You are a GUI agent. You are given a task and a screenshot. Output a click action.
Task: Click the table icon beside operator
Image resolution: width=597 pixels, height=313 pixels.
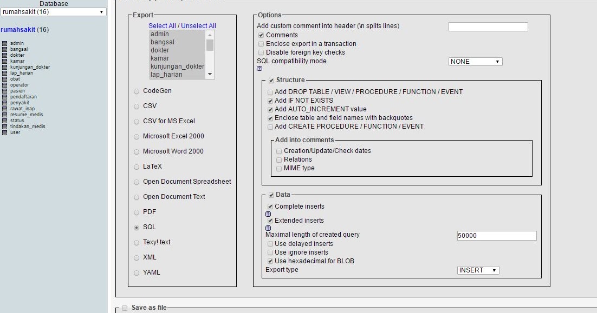click(4, 85)
